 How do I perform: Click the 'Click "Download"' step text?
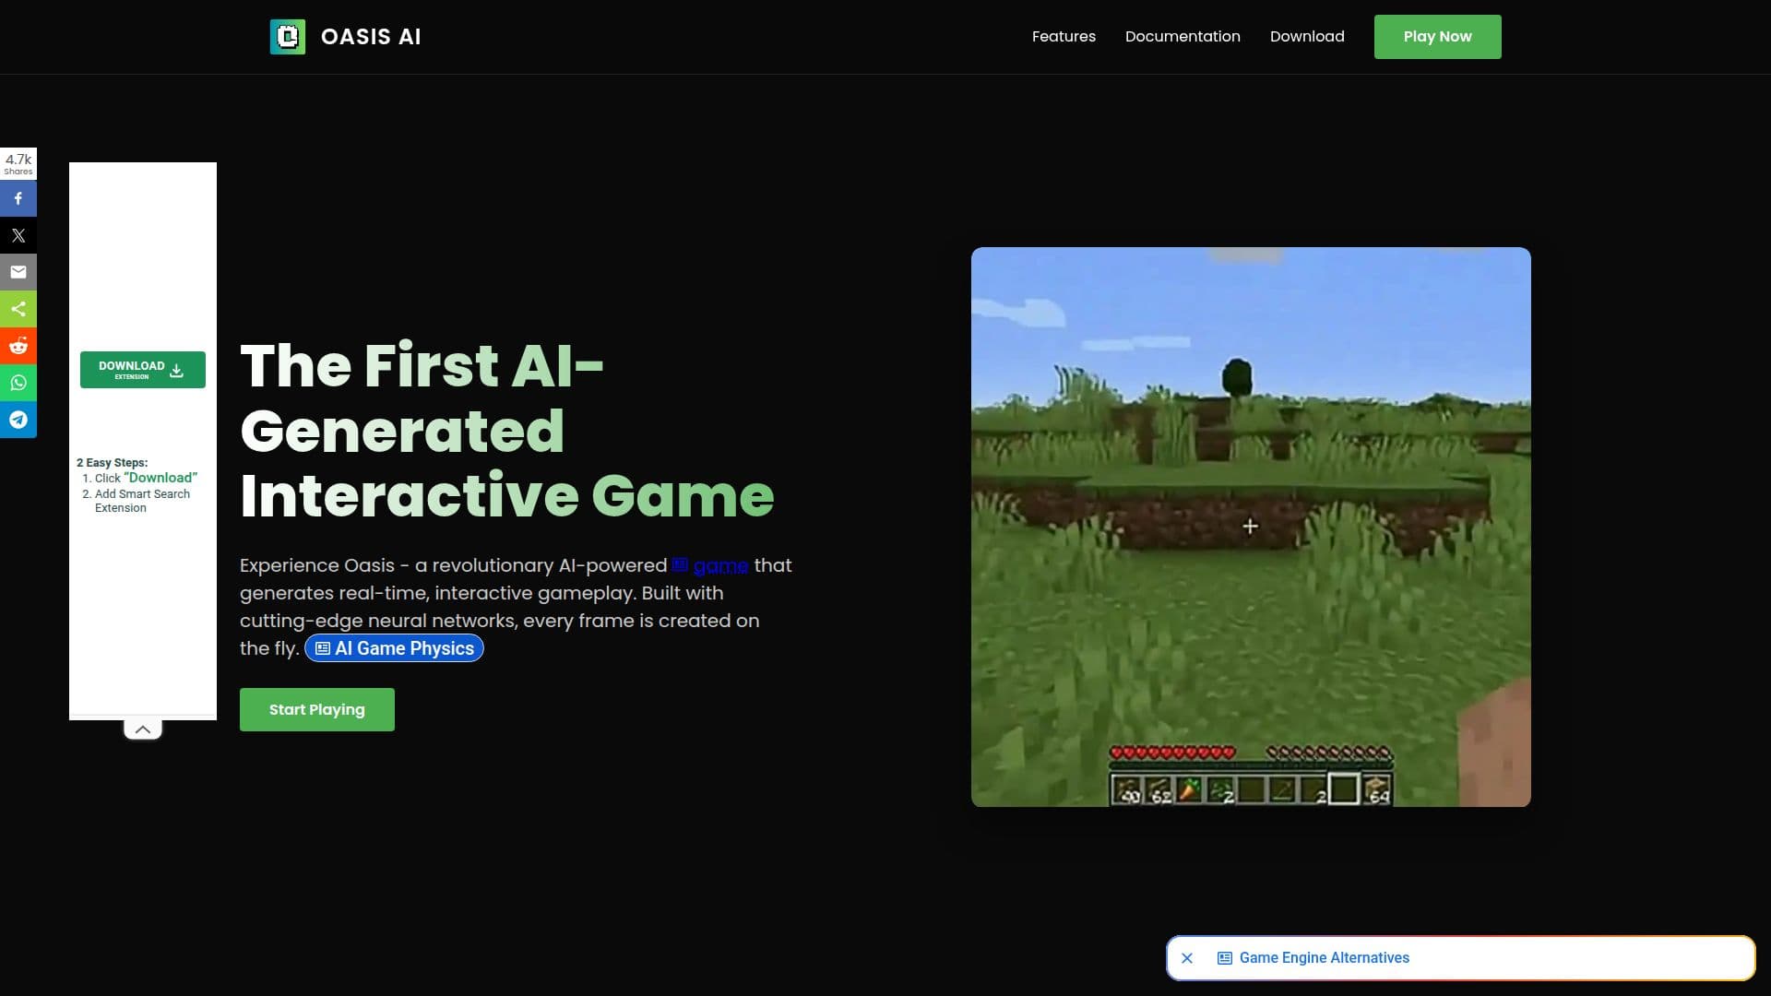click(x=146, y=478)
